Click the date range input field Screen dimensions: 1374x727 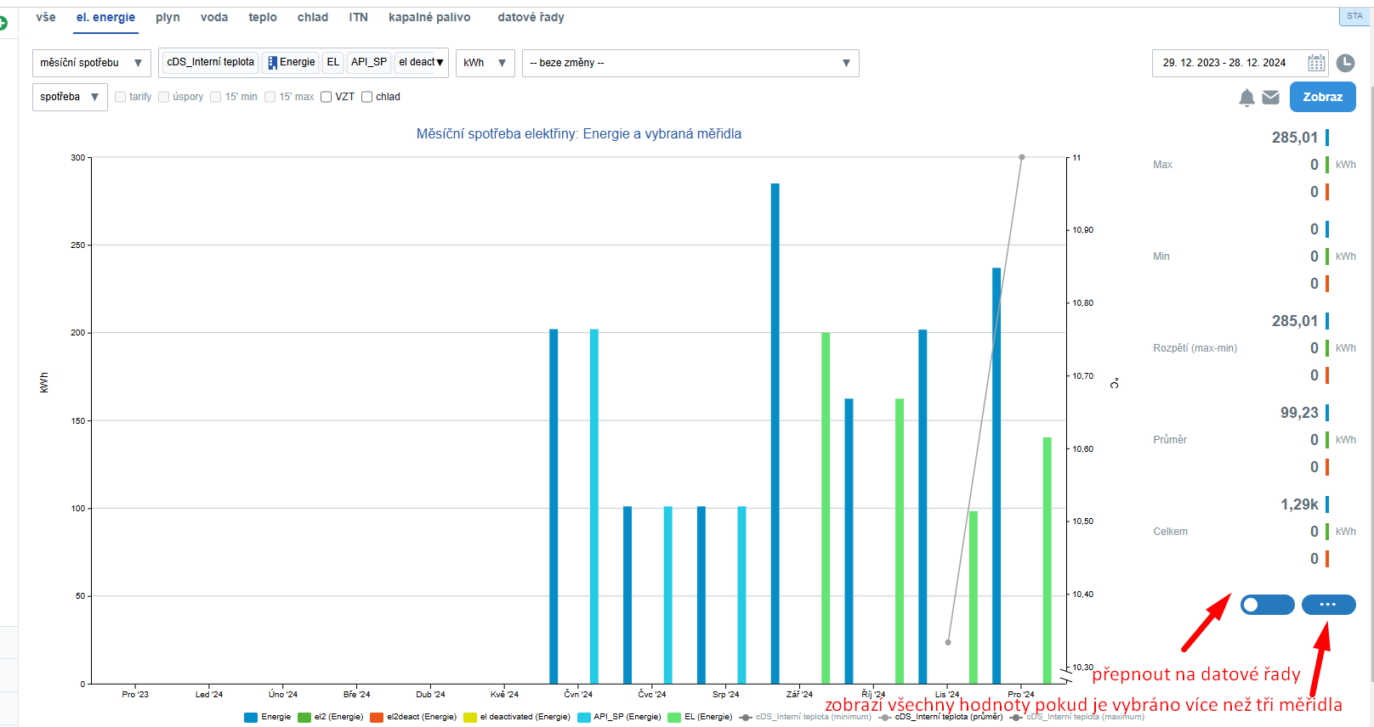pyautogui.click(x=1224, y=63)
